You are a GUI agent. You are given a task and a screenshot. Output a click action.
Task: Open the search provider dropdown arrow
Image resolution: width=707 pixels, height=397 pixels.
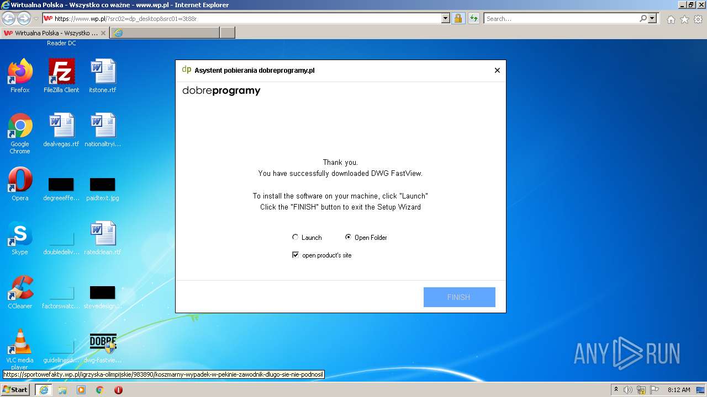click(x=653, y=18)
